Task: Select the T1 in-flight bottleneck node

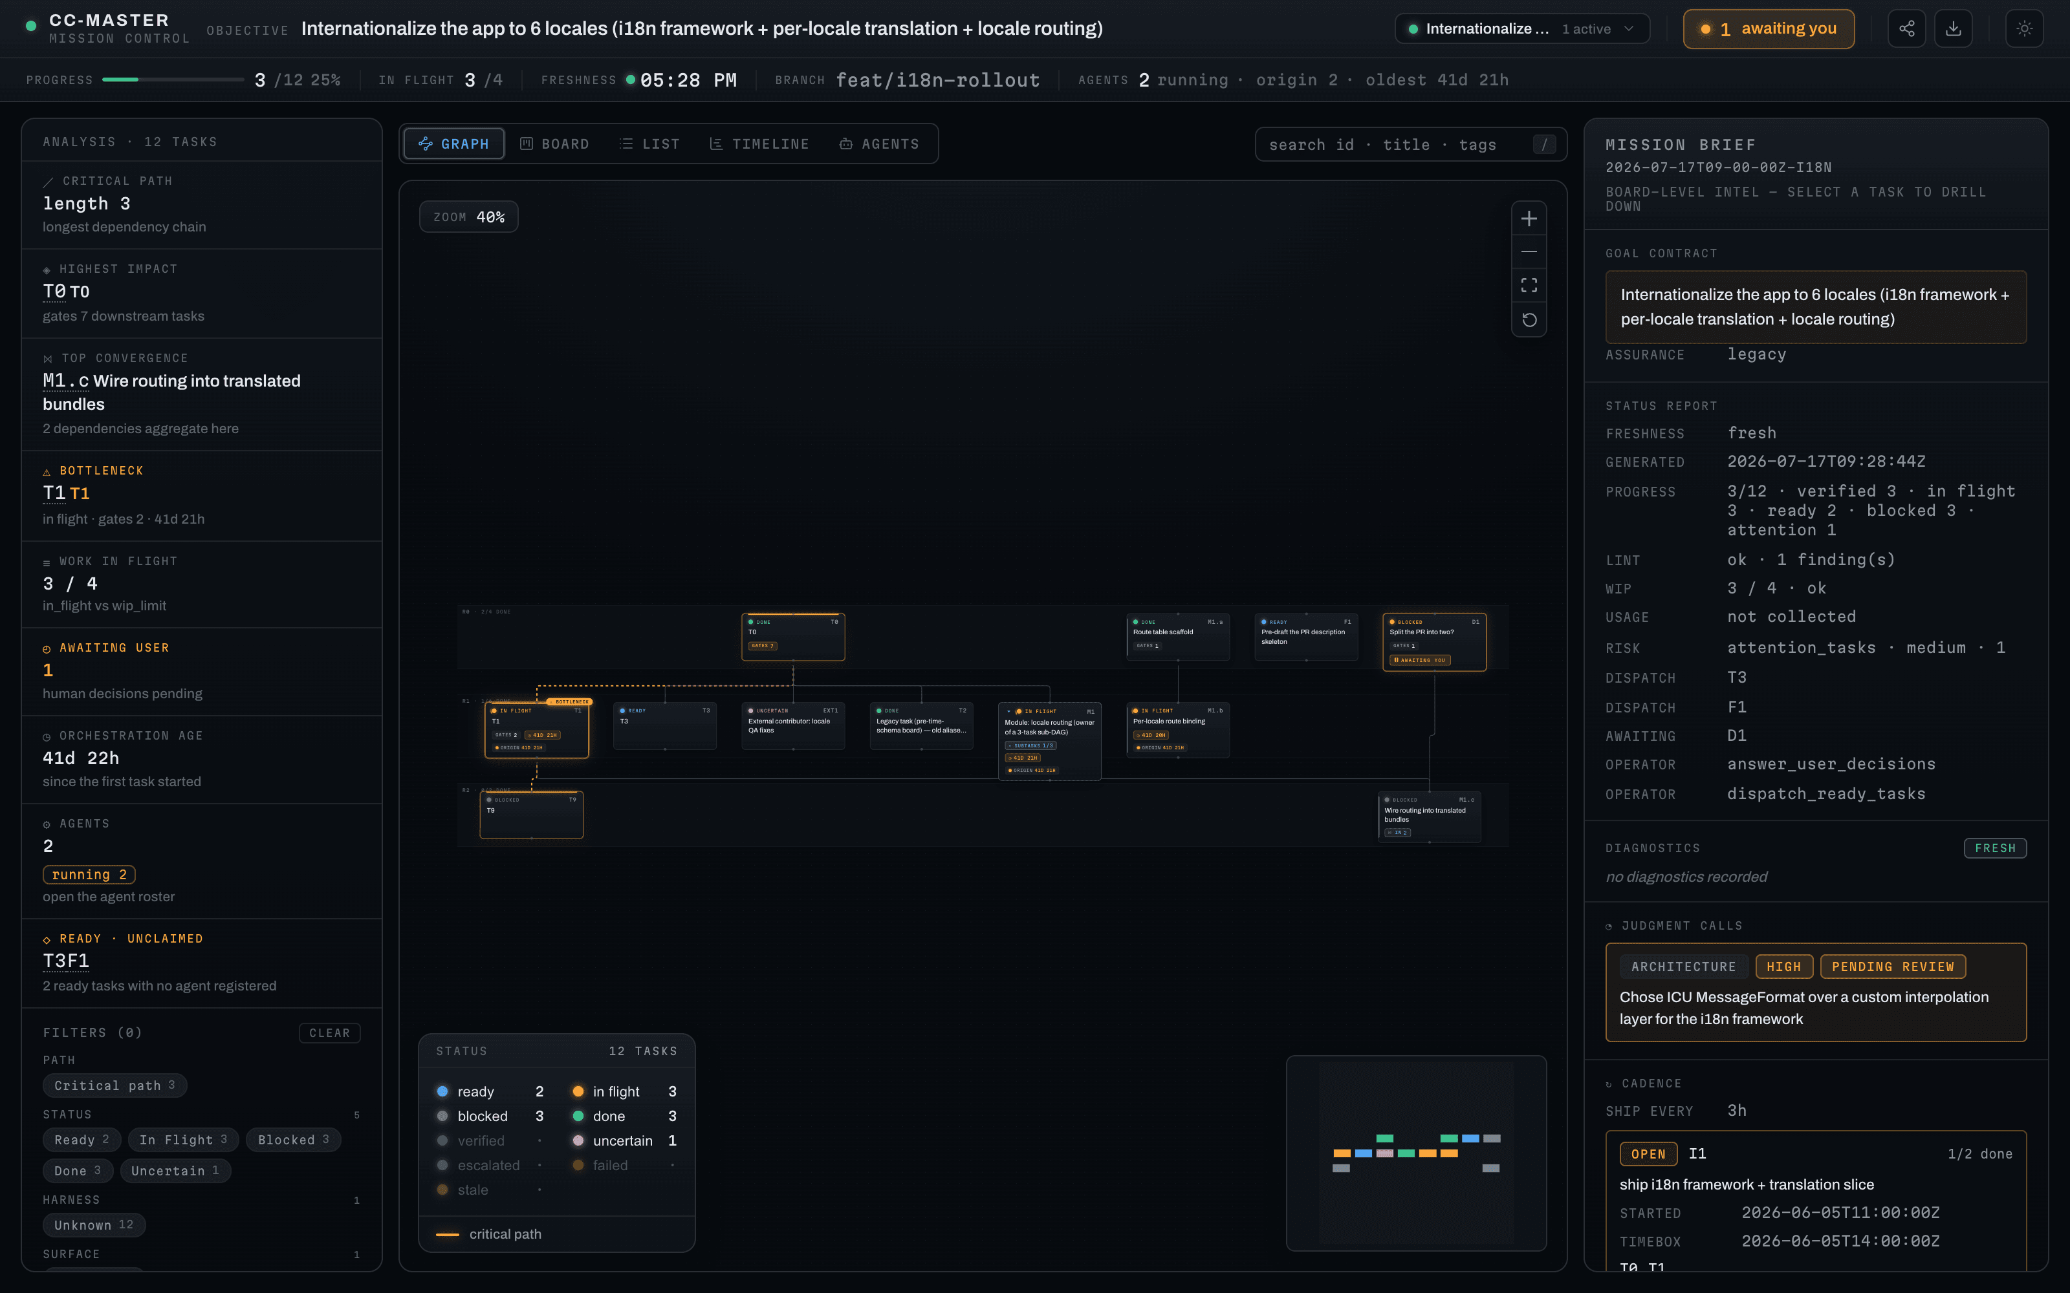Action: click(x=536, y=731)
